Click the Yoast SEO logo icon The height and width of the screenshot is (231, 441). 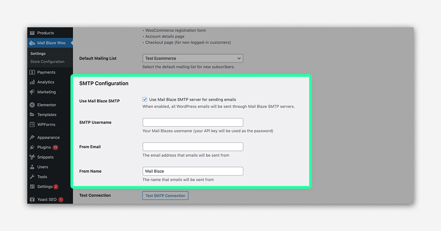coord(32,200)
